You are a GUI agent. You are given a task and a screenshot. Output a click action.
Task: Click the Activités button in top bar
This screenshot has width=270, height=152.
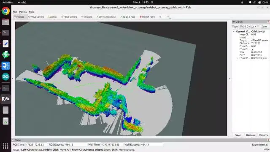(x=8, y=2)
